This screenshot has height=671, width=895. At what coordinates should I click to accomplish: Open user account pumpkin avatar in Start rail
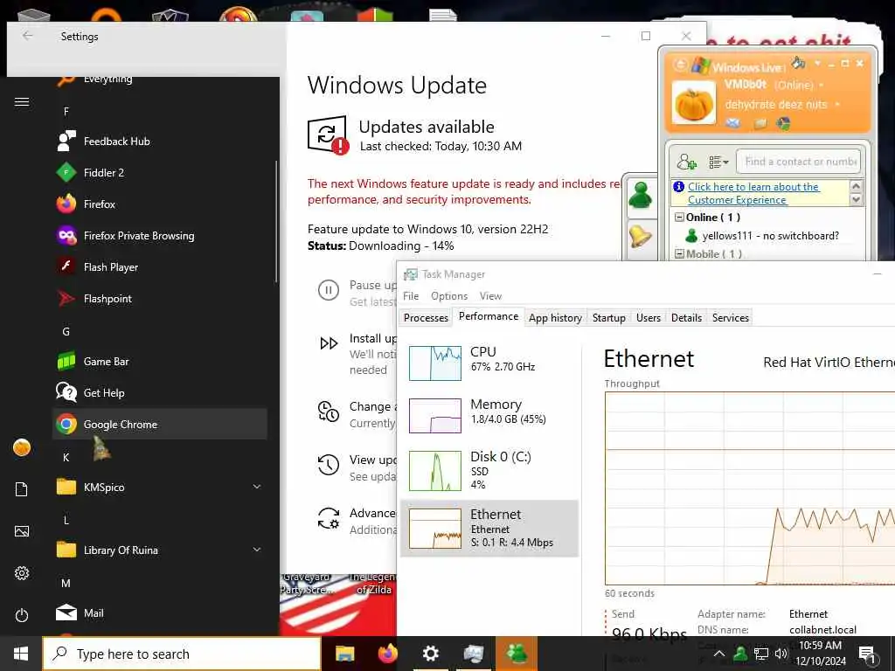pyautogui.click(x=22, y=448)
